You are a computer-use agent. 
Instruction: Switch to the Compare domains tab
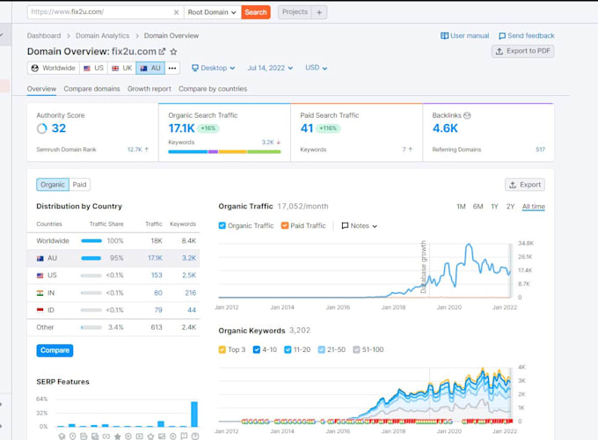point(91,89)
